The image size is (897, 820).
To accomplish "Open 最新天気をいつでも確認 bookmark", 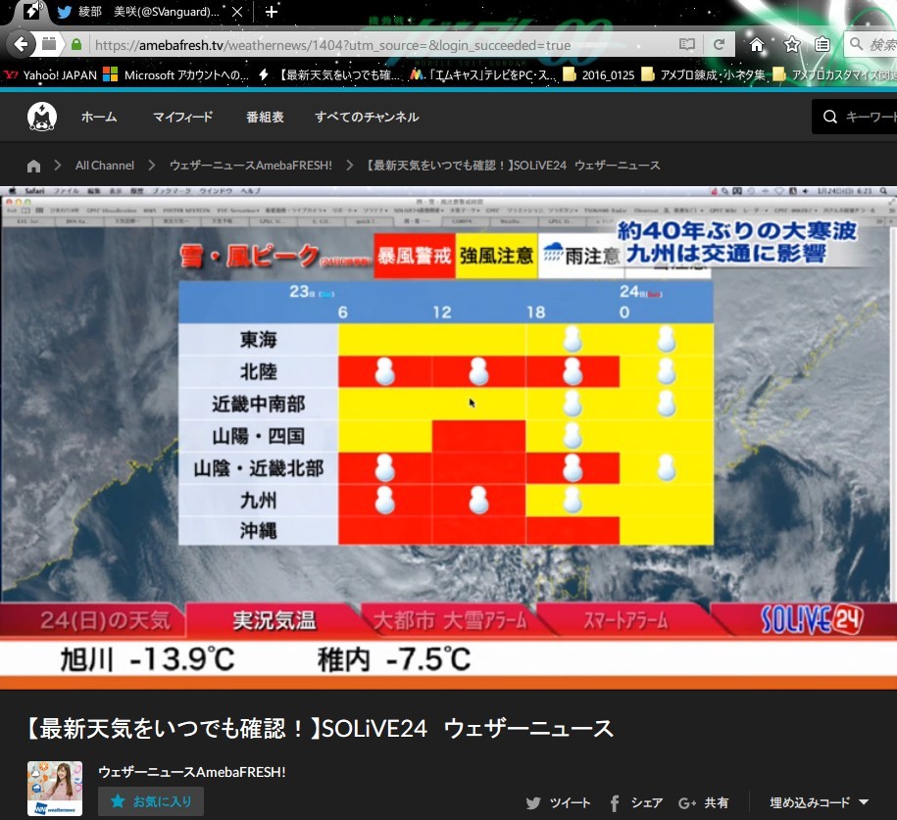I will [330, 74].
